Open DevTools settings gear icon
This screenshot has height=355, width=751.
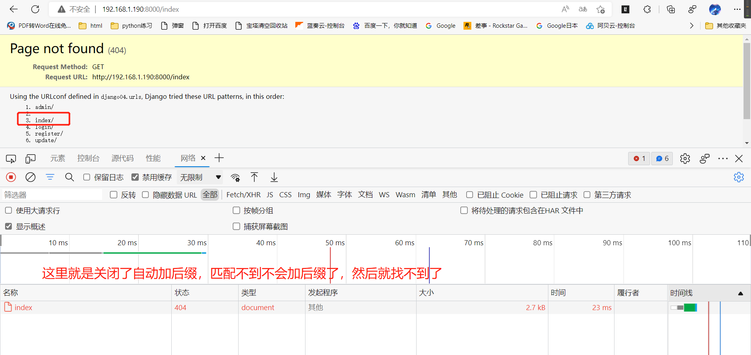(x=685, y=159)
